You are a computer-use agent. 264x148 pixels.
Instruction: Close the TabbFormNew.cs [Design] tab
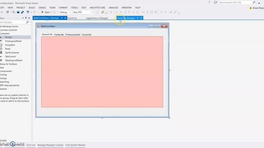[65, 18]
